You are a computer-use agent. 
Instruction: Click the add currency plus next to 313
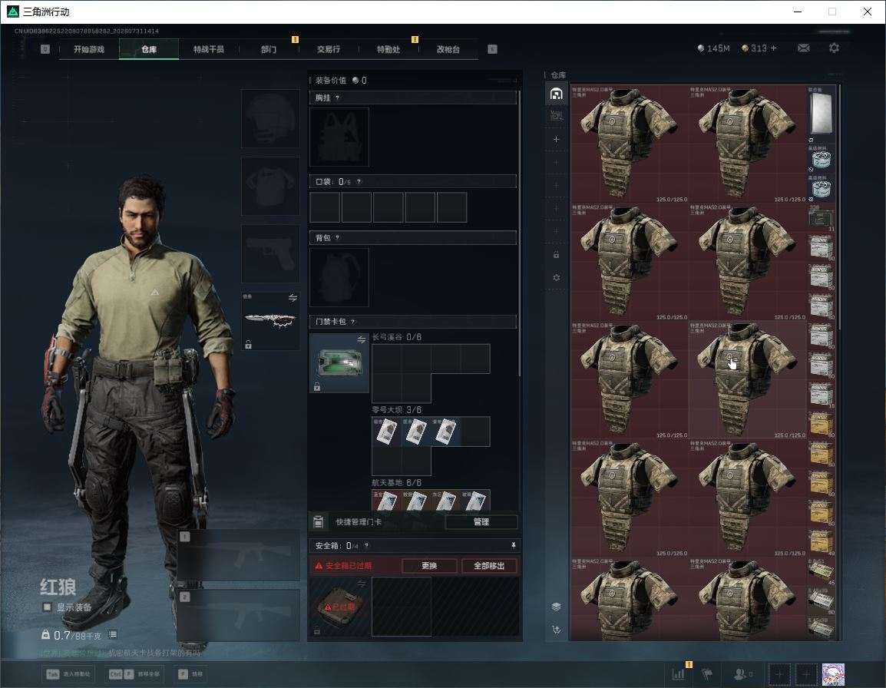click(x=774, y=48)
